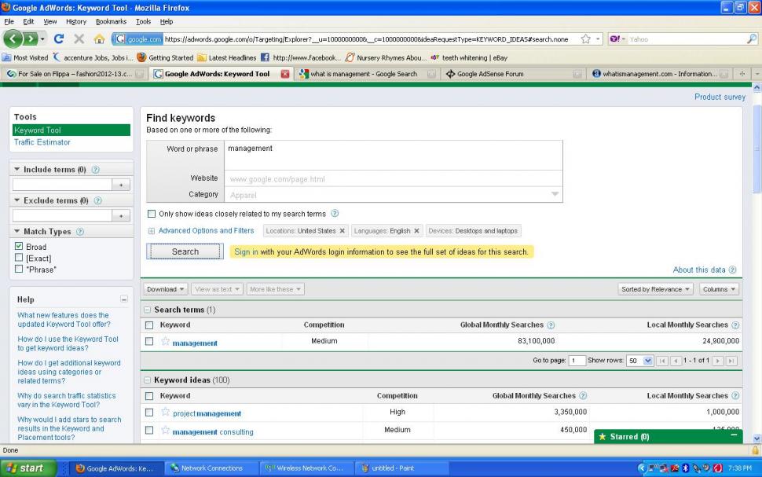Click the Yahoo search magnifier icon
This screenshot has width=762, height=477.
point(751,39)
